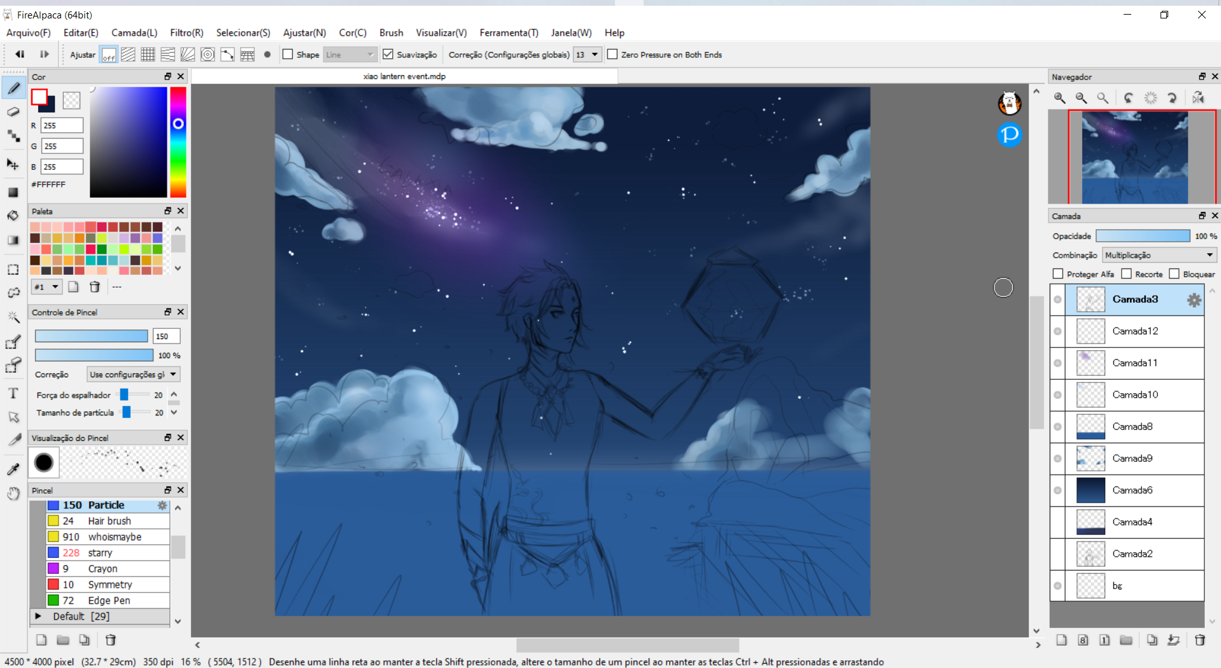The image size is (1221, 668).
Task: Enable the Shape checkbox in the toolbar
Action: click(288, 55)
